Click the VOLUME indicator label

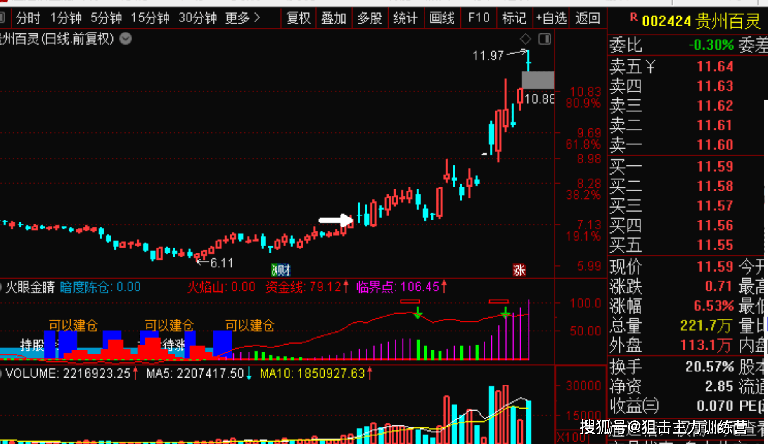(x=71, y=373)
